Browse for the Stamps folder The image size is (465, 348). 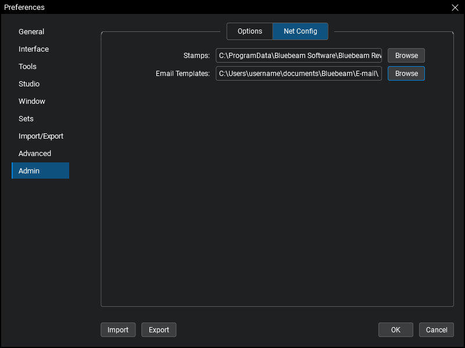pos(406,56)
